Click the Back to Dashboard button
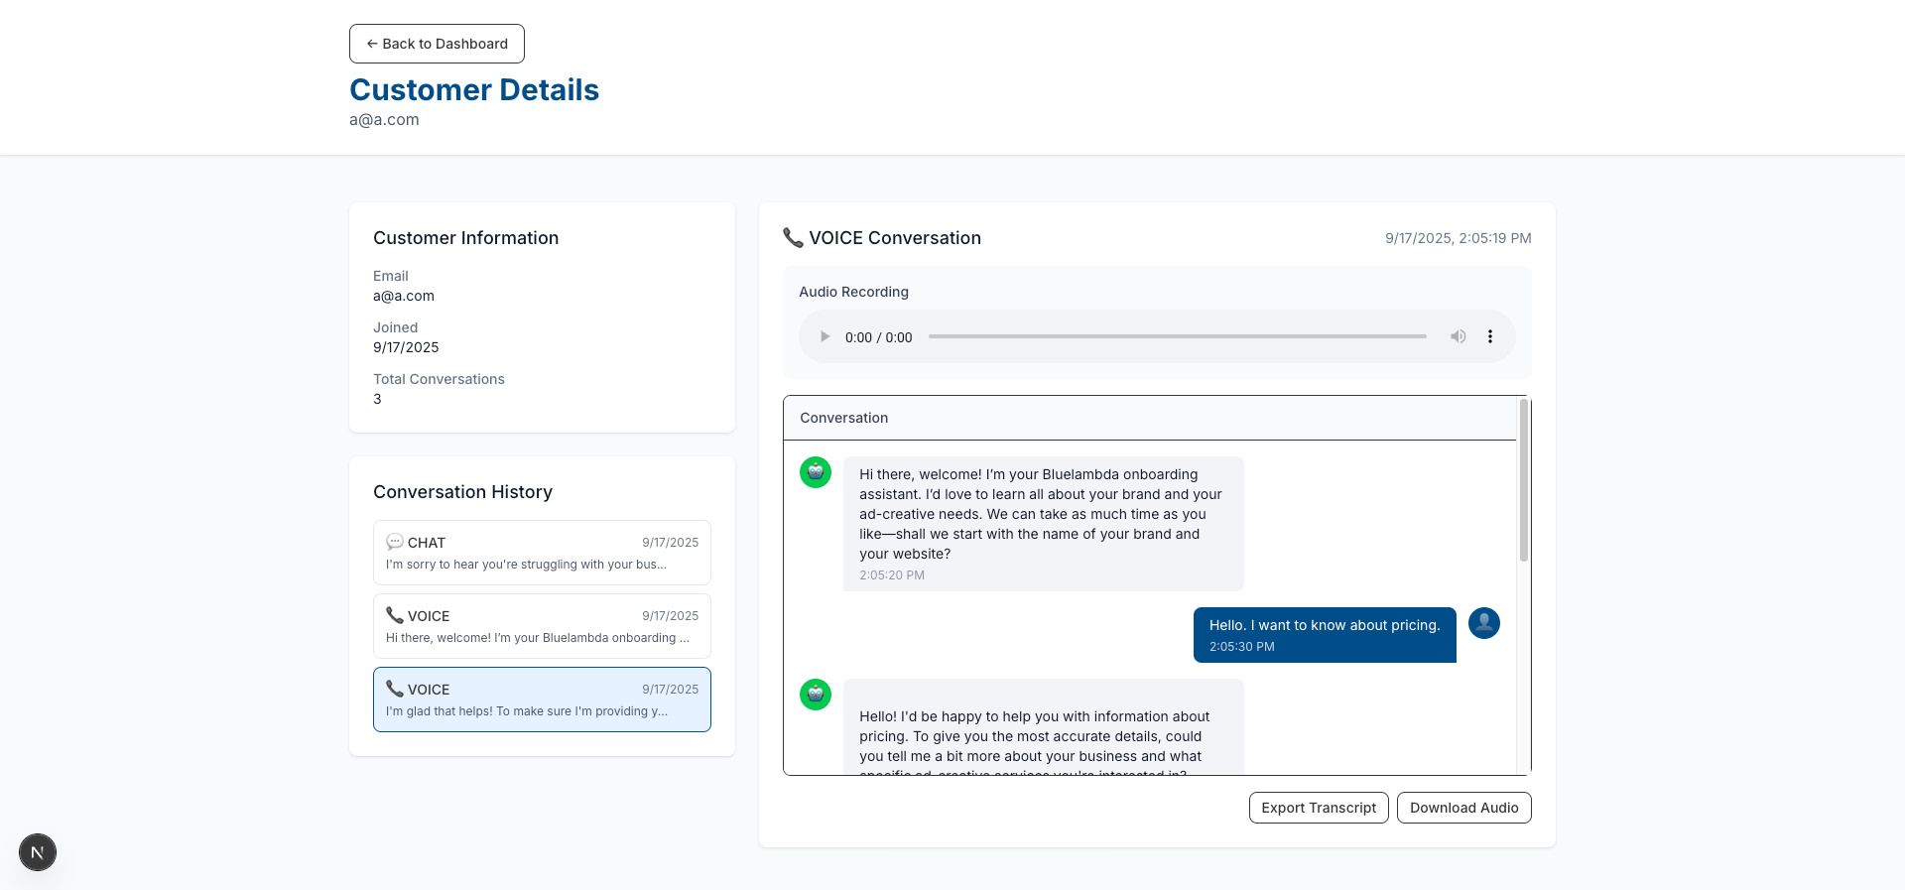The image size is (1905, 890). tap(437, 44)
